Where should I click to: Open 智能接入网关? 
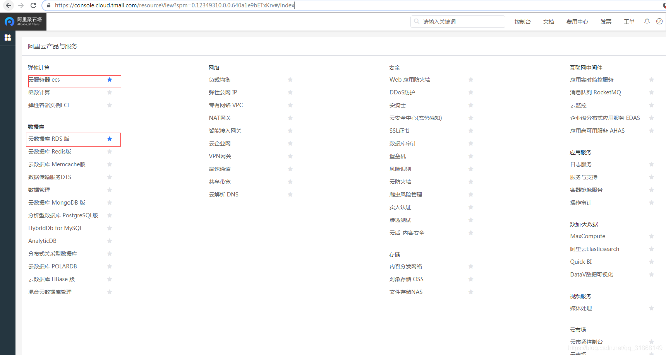click(225, 131)
